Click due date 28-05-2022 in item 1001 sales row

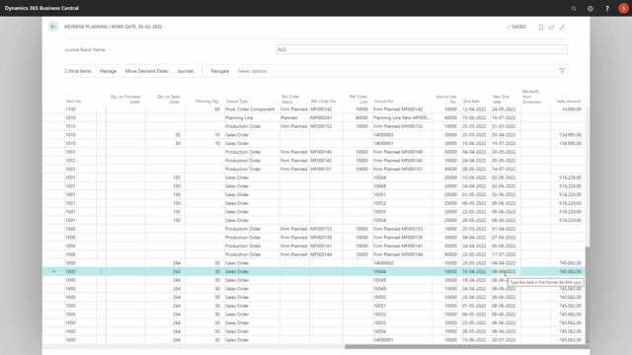coord(474,221)
